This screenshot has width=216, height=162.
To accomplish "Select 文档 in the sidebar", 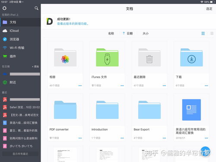I will [20, 22].
